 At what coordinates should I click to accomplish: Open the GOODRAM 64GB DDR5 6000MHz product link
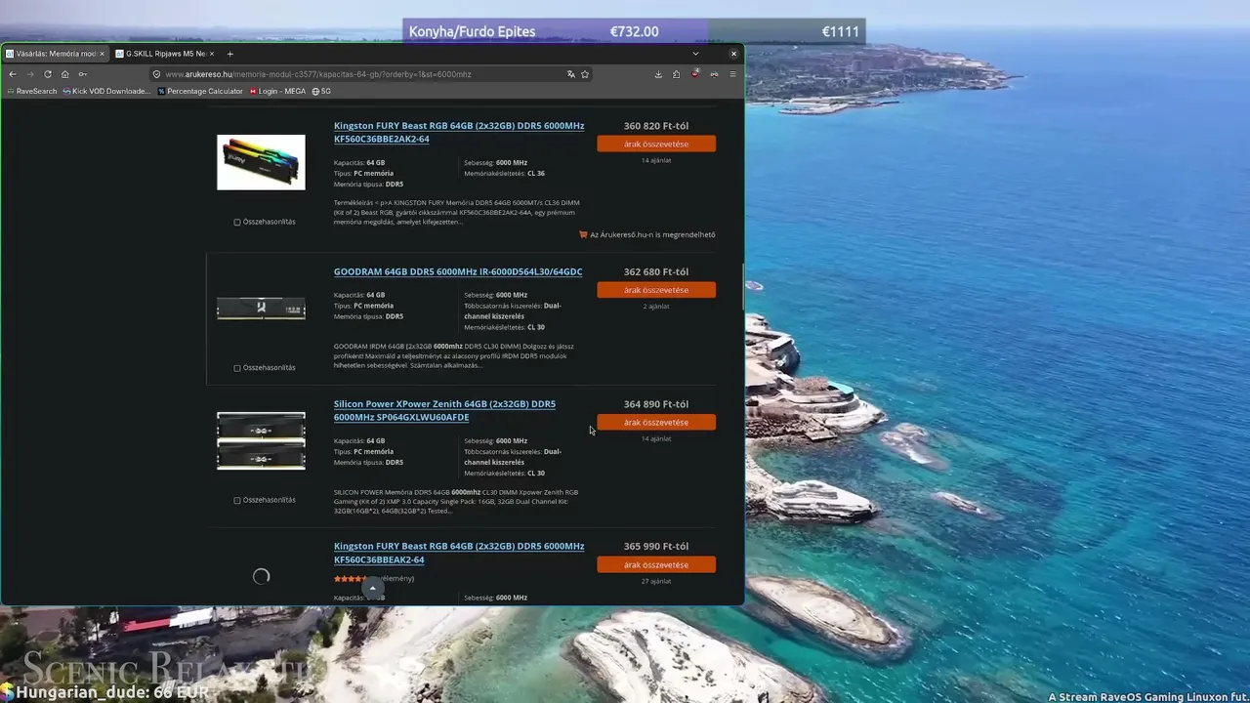click(458, 271)
